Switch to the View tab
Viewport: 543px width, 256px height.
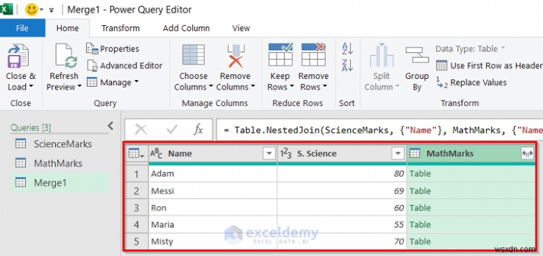click(241, 28)
